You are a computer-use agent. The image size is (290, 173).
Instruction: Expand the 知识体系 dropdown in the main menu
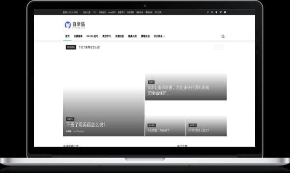159,37
